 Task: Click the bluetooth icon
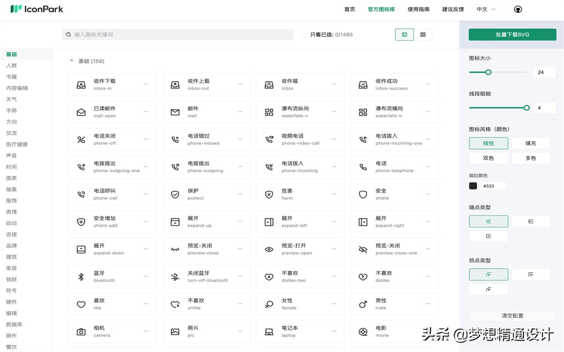[81, 277]
